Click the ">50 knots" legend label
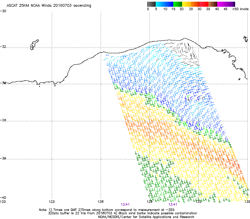The width and height of the screenshot is (250, 219). pyautogui.click(x=240, y=9)
